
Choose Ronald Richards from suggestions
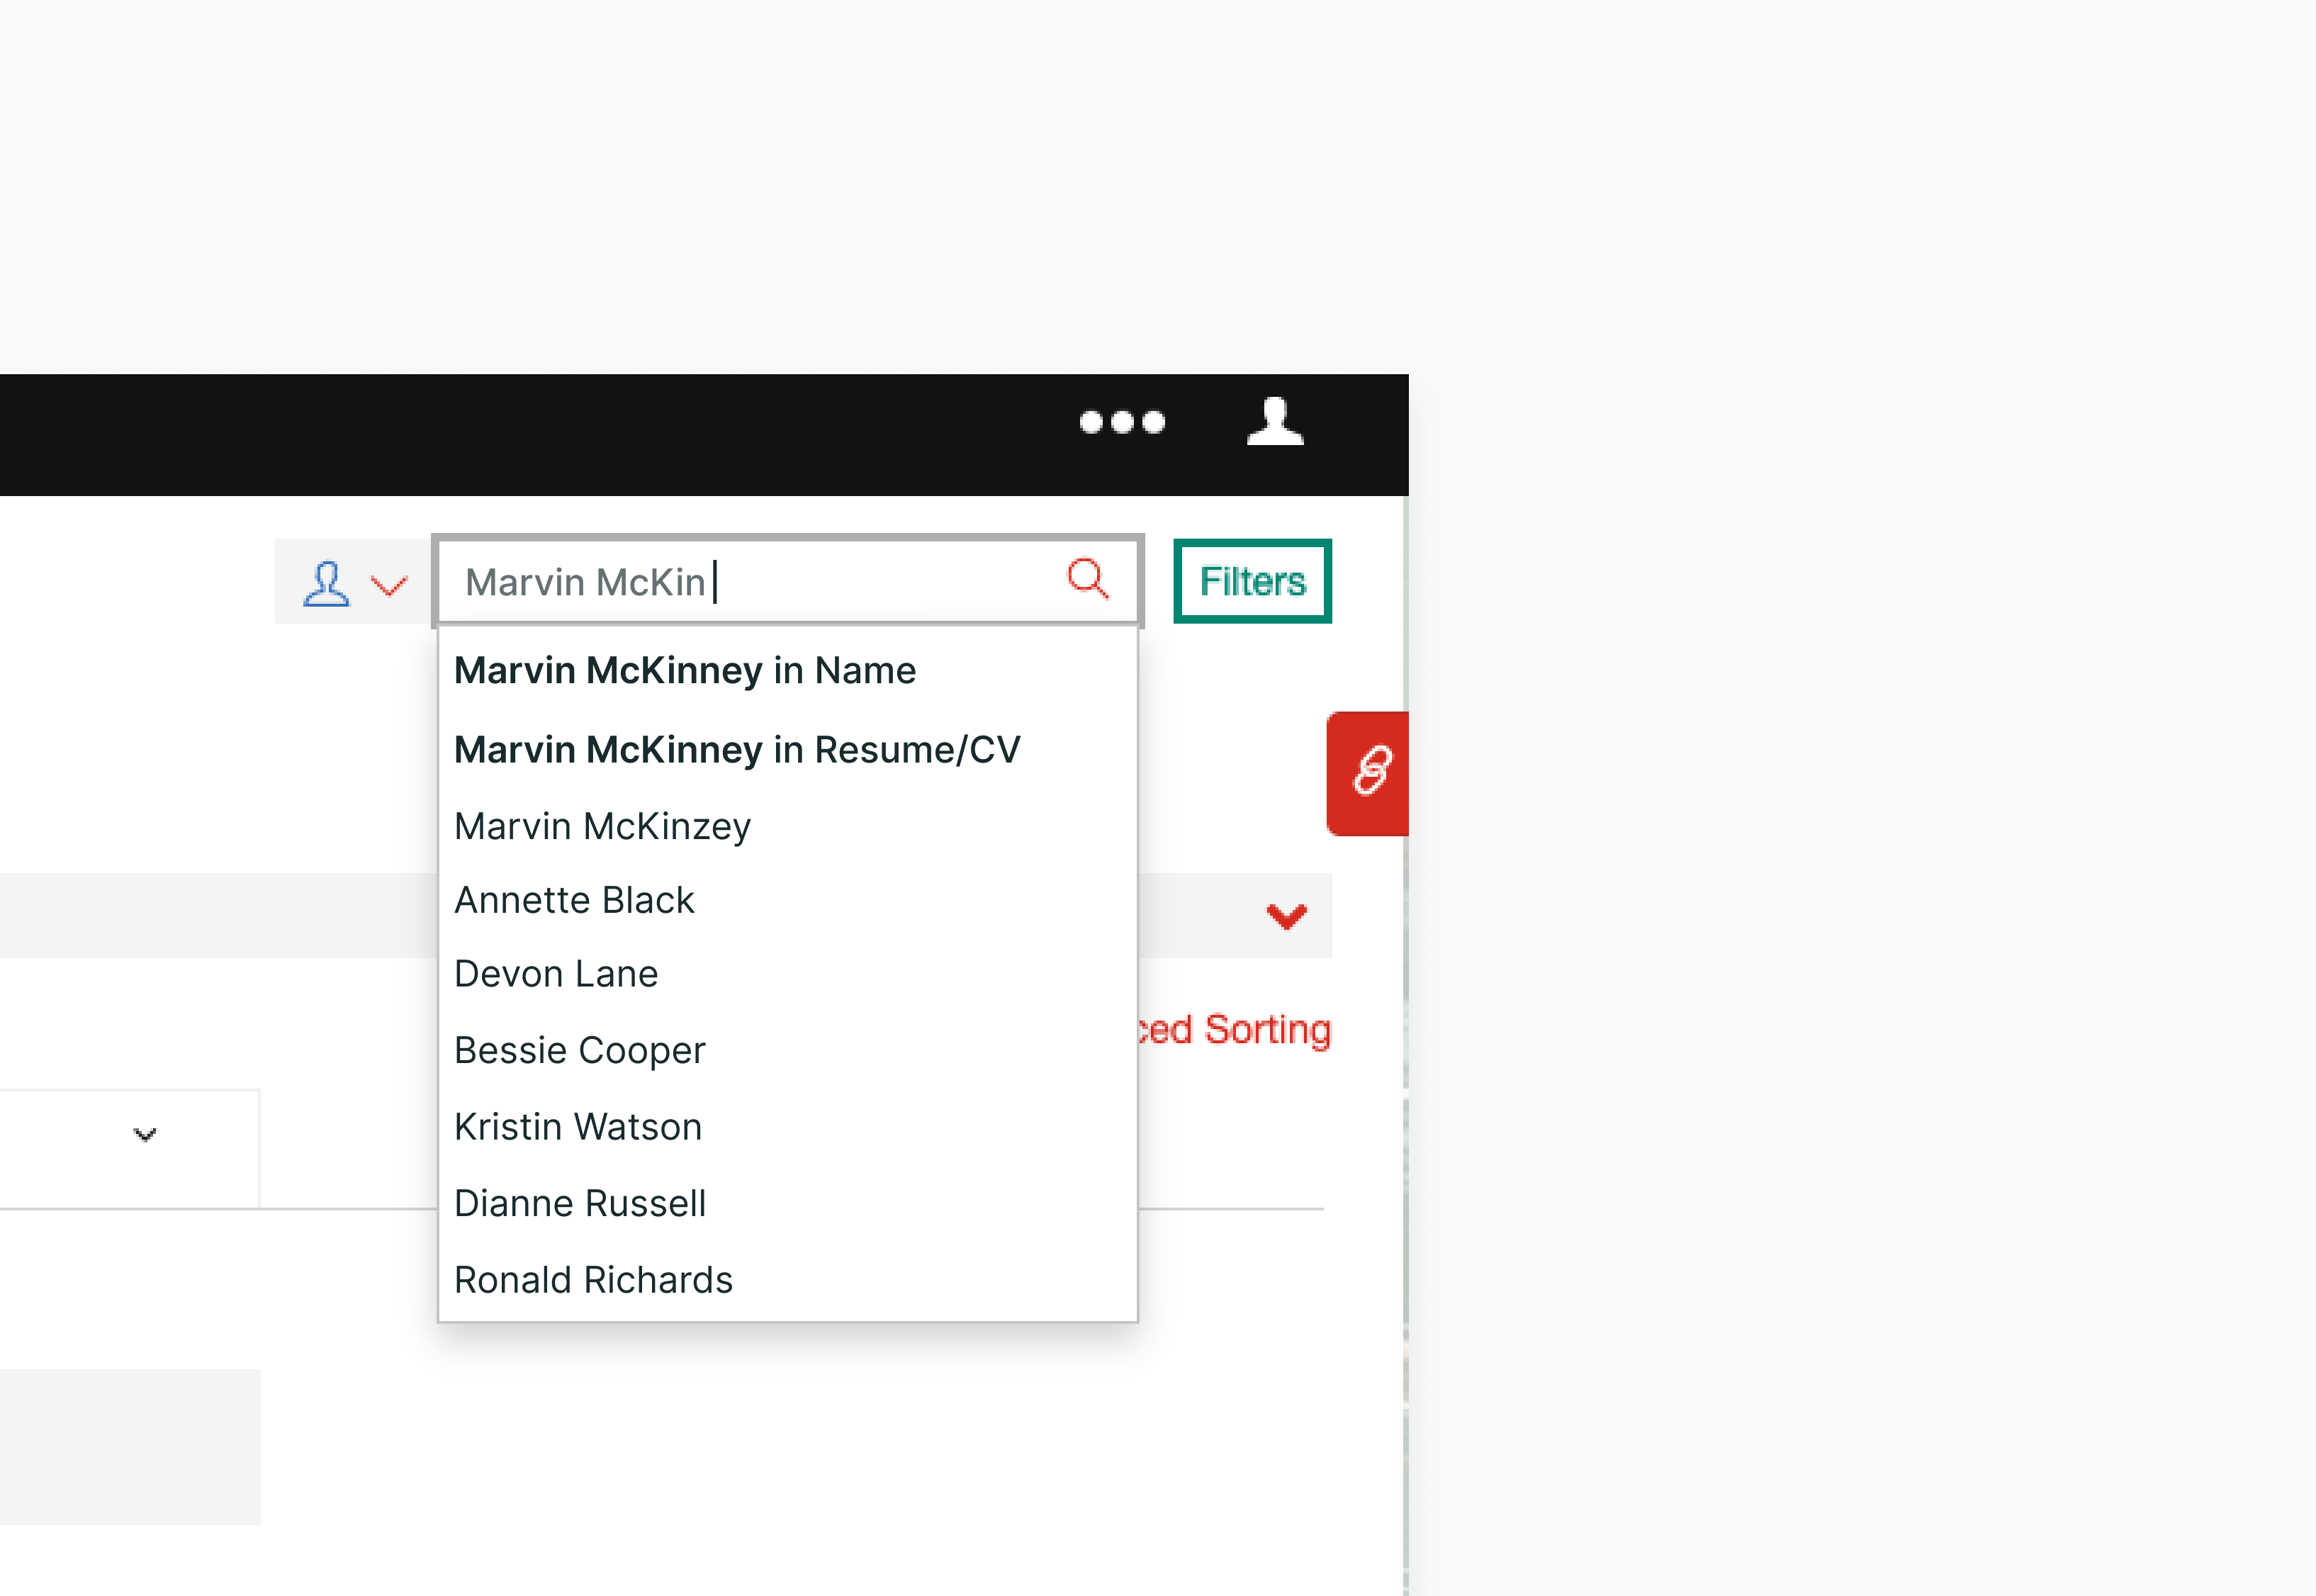tap(593, 1281)
